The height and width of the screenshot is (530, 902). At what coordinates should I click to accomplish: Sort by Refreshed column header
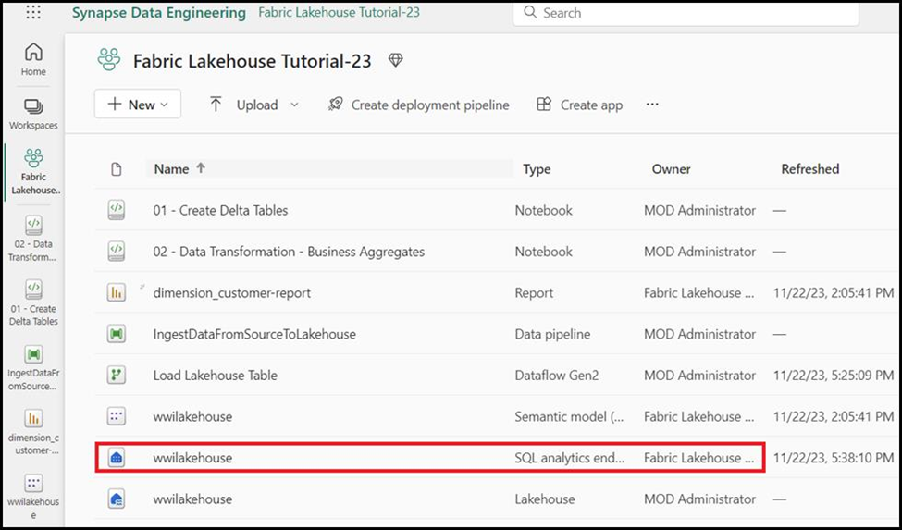coord(810,169)
